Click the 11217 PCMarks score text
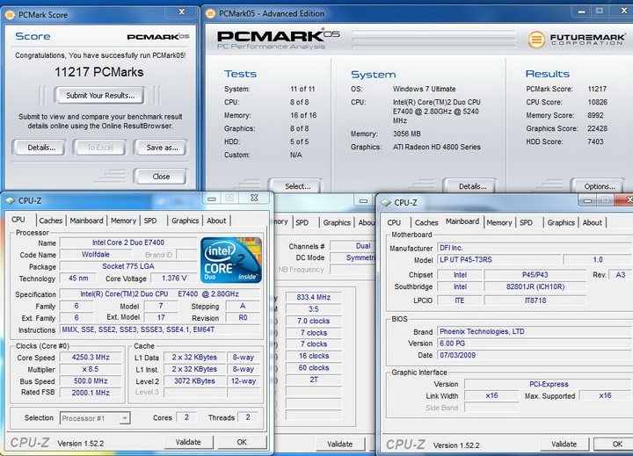 click(98, 72)
